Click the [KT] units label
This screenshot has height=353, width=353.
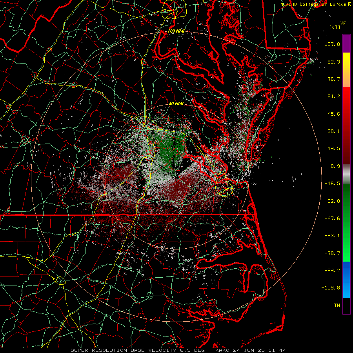pyautogui.click(x=335, y=27)
